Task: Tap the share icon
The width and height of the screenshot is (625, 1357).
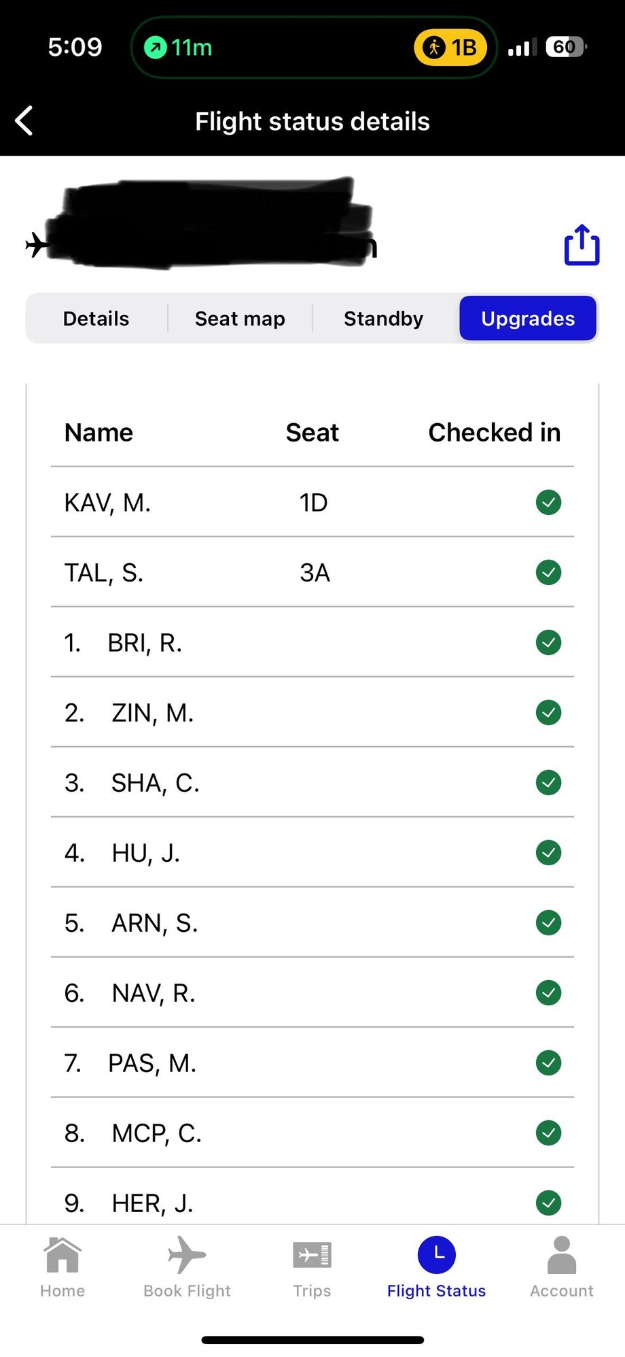Action: point(582,245)
